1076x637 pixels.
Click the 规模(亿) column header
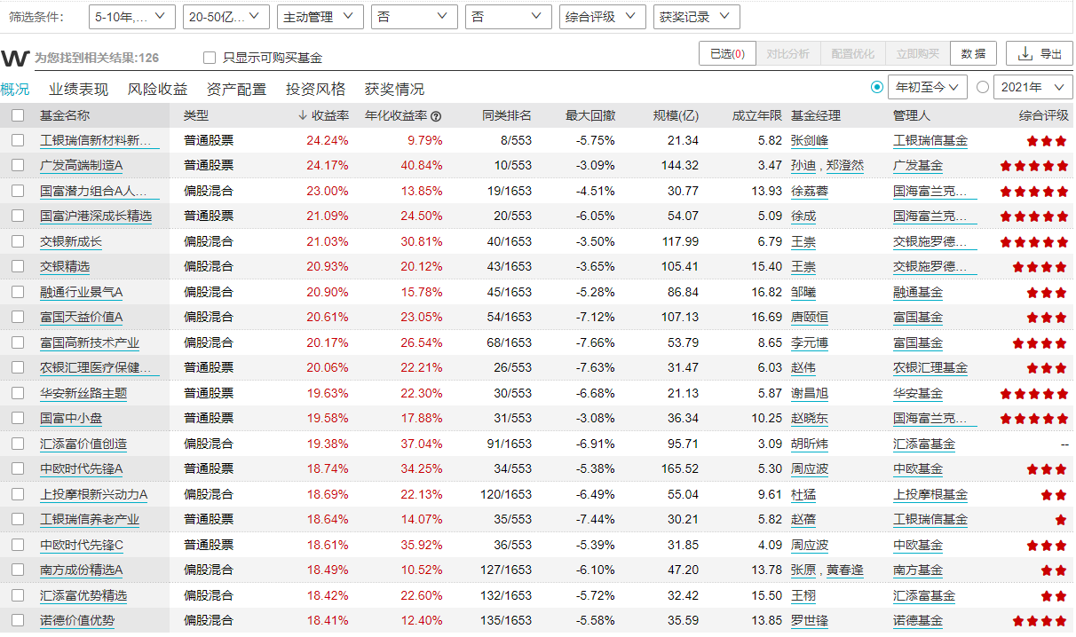pyautogui.click(x=676, y=115)
